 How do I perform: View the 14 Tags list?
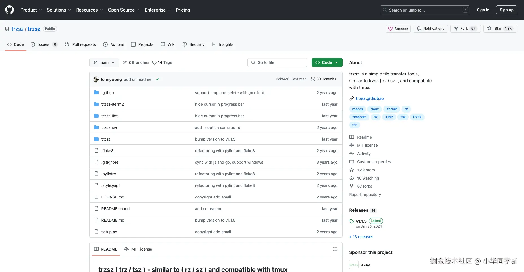[x=162, y=62]
